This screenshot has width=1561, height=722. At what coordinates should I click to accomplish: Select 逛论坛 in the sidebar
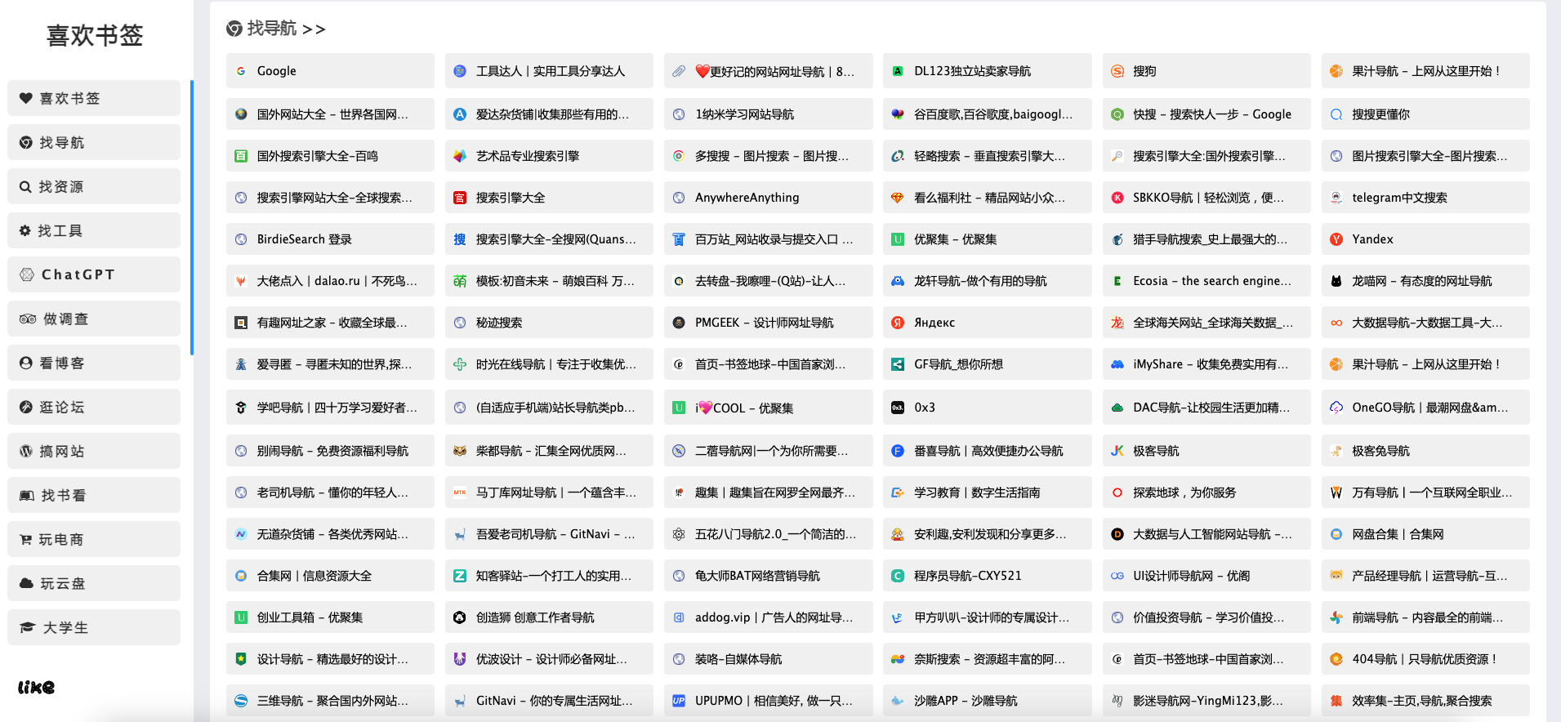94,407
